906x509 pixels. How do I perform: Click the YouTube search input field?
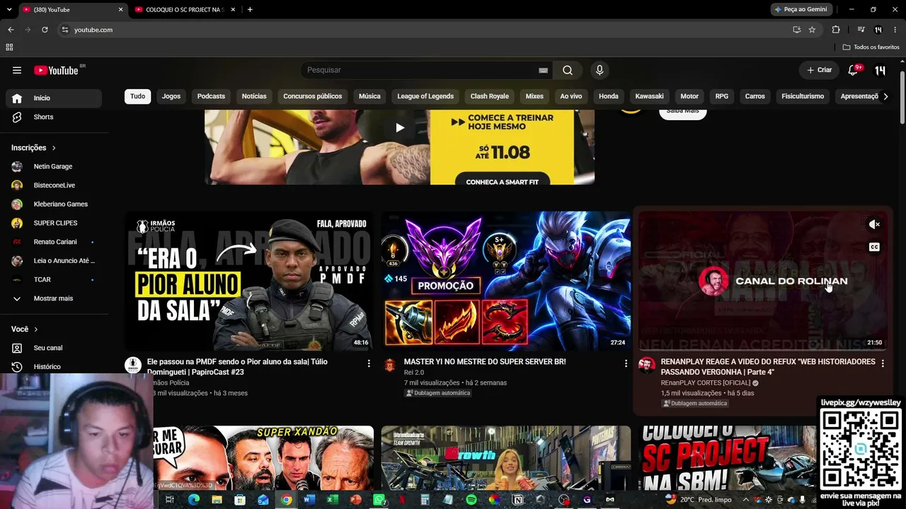pos(421,70)
